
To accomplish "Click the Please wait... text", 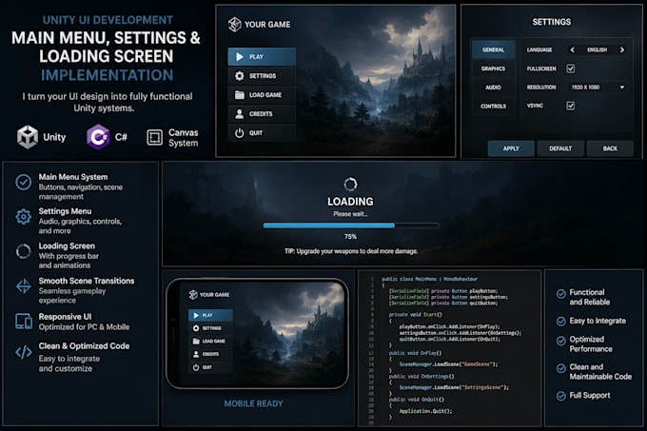I will 350,214.
